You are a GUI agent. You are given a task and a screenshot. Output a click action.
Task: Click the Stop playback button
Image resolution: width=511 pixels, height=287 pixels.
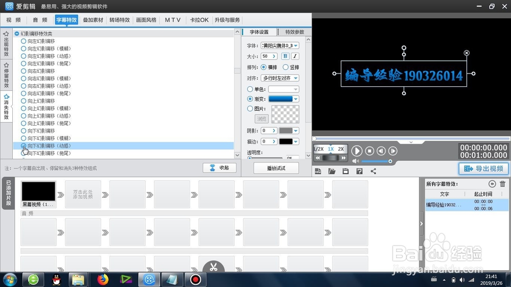[x=369, y=151]
